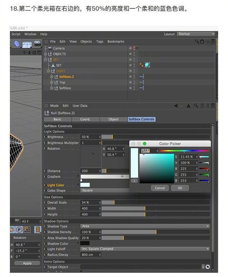Open the Window menu
This screenshot has height=277, width=228.
(x=30, y=34)
